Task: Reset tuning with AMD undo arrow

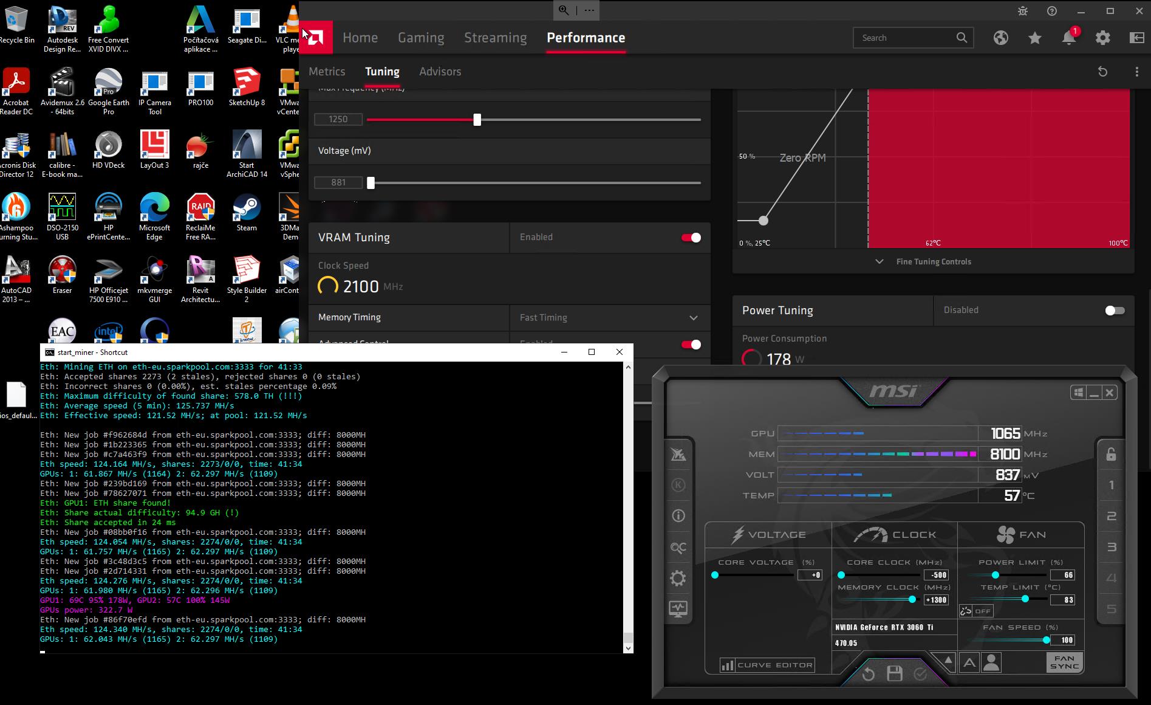Action: 1103,72
